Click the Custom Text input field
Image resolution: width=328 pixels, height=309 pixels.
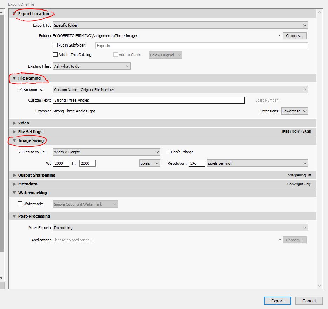point(148,100)
